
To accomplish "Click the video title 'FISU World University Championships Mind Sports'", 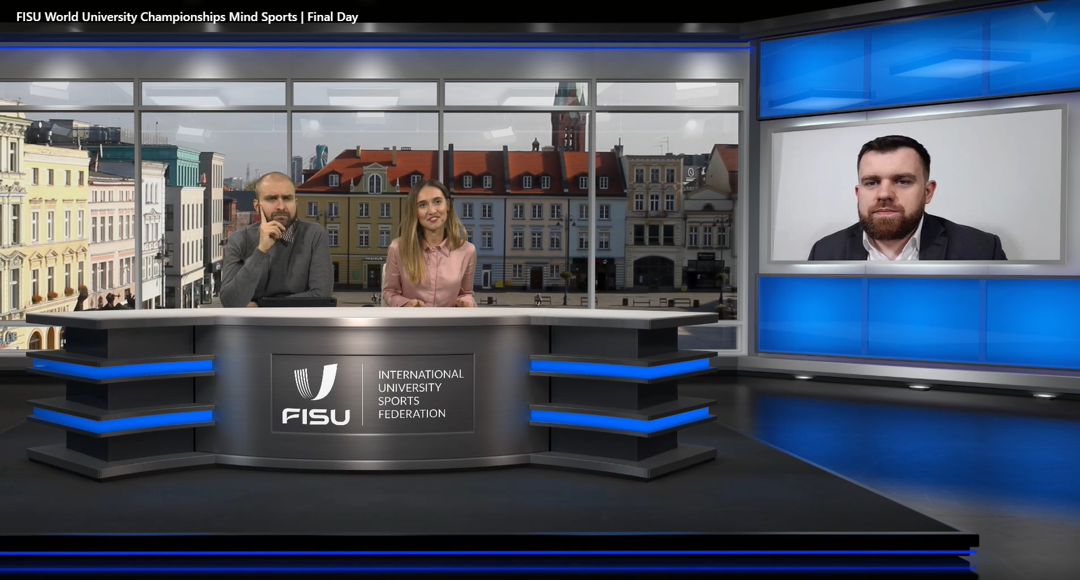I will click(x=156, y=17).
